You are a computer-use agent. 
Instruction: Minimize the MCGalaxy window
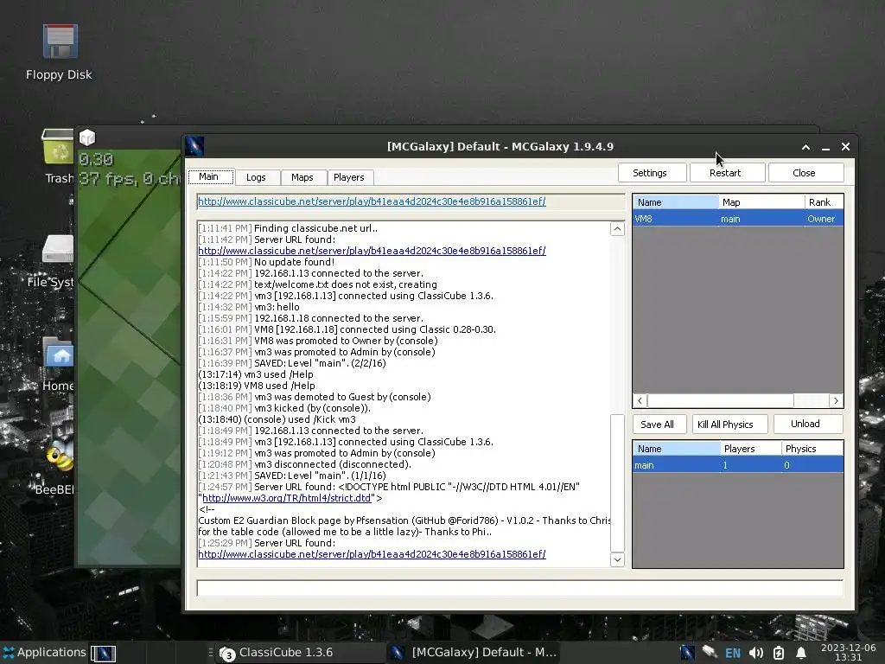[825, 147]
